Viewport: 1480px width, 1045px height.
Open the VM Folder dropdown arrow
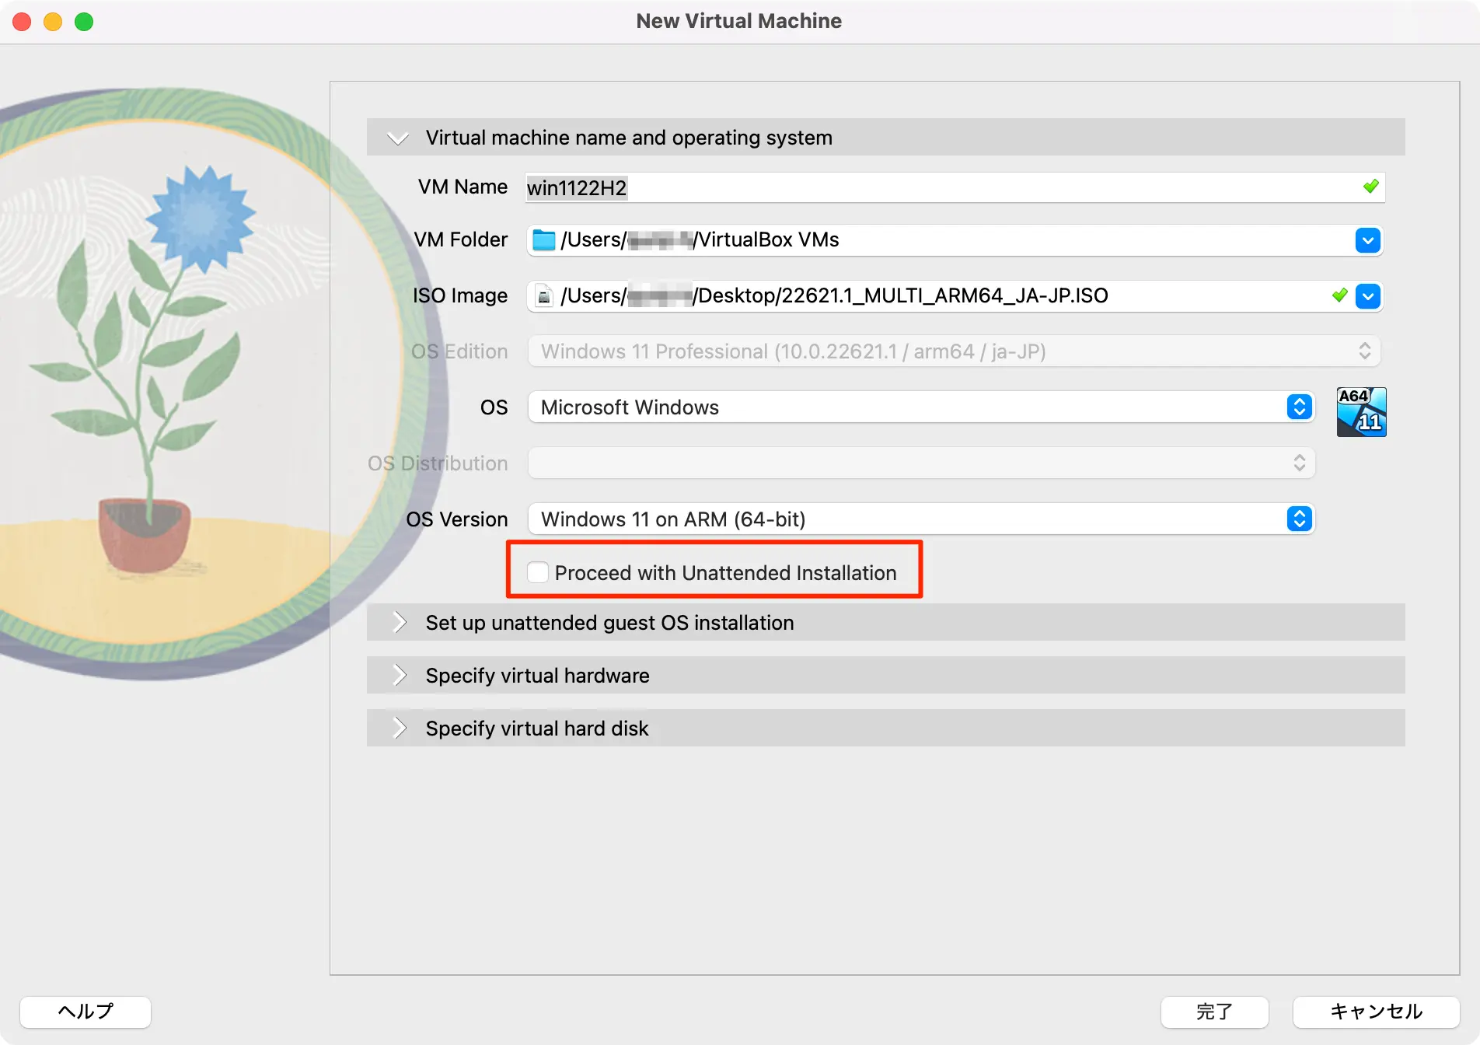(x=1367, y=240)
